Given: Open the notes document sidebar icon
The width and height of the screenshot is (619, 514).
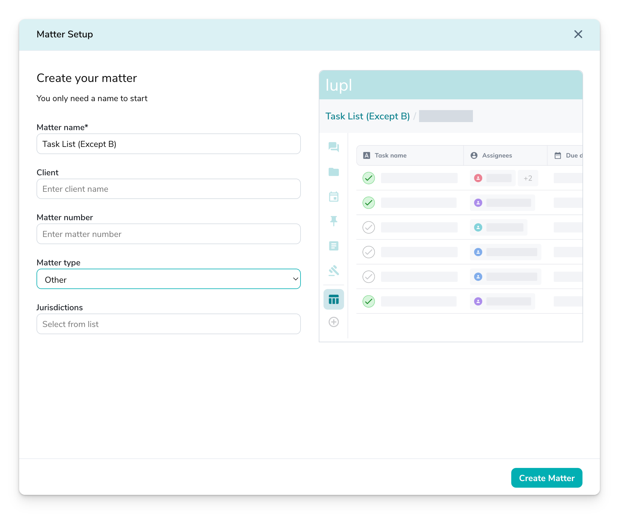Looking at the screenshot, I should coord(333,246).
